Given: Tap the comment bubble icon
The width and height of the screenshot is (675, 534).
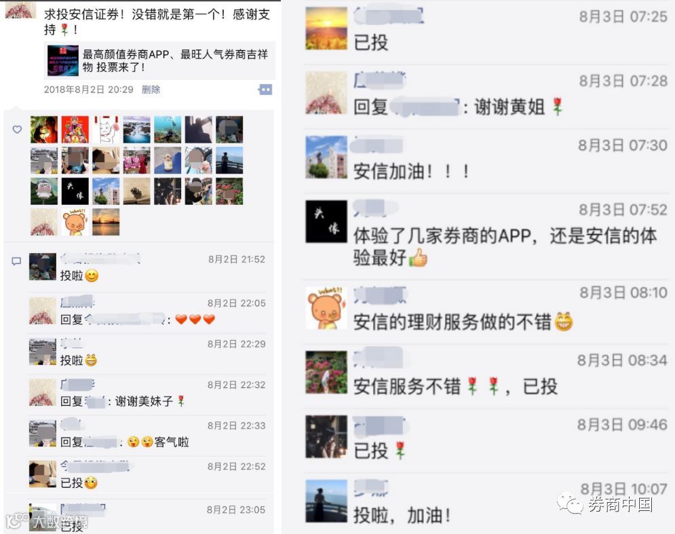Looking at the screenshot, I should [x=16, y=261].
